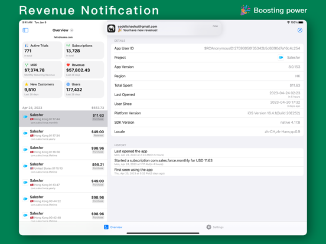Click the Salesforce icon in the Project row

[x=281, y=58]
